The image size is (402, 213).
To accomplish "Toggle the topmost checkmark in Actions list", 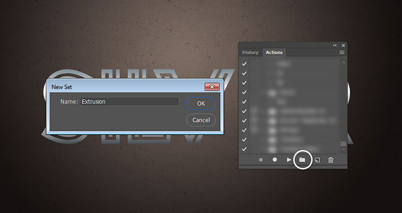I will tap(245, 64).
